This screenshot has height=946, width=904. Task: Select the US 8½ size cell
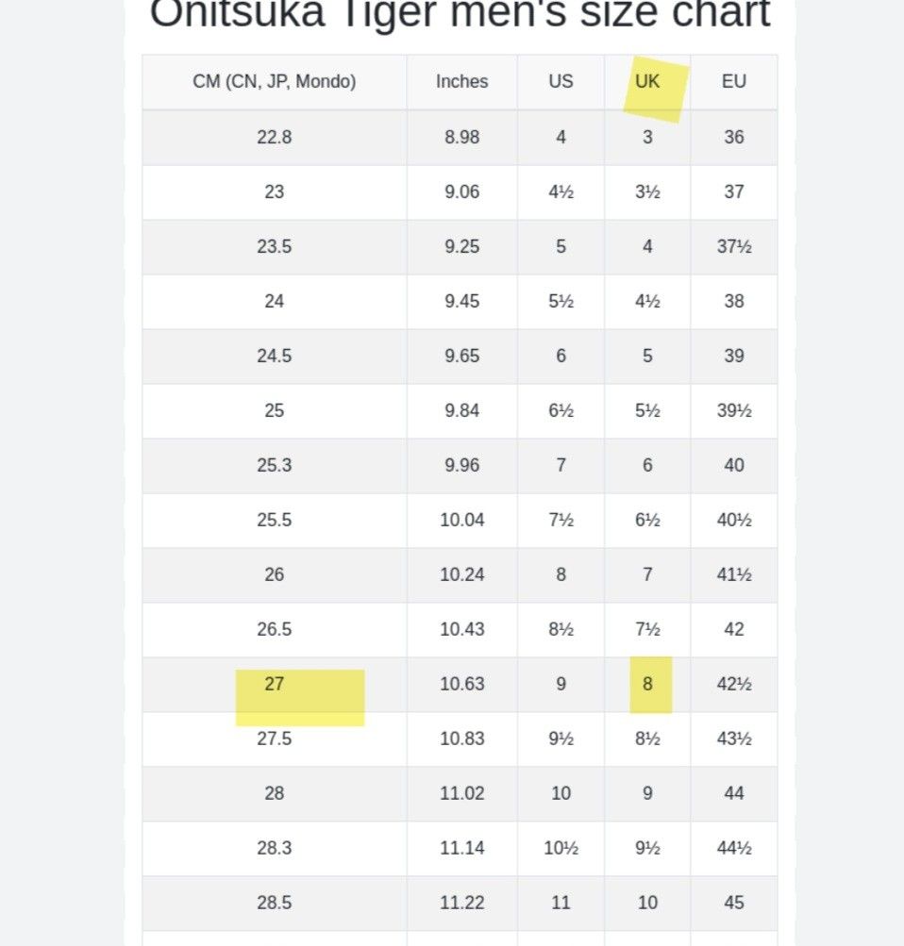click(561, 630)
